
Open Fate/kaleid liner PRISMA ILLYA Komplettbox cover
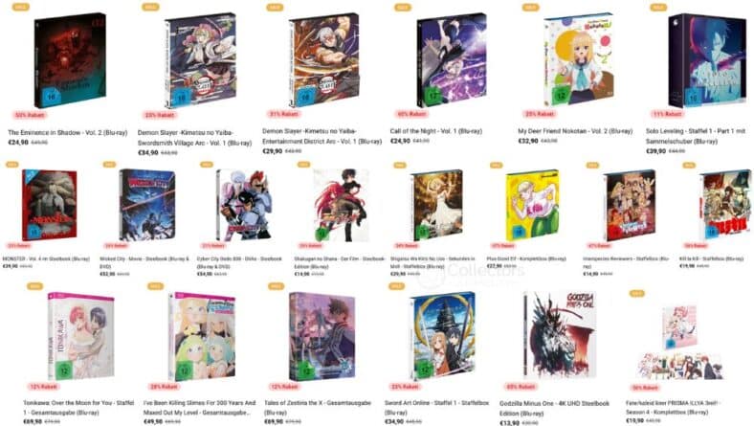pyautogui.click(x=681, y=342)
